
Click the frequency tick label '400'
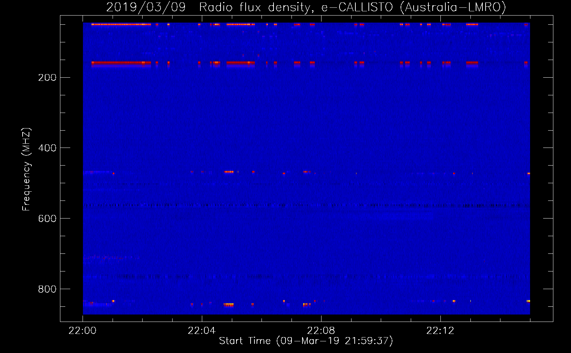pos(47,148)
